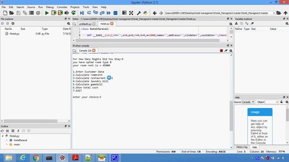Click the Value column header in Variable explorer
289x162 pixels.
click(x=273, y=29)
